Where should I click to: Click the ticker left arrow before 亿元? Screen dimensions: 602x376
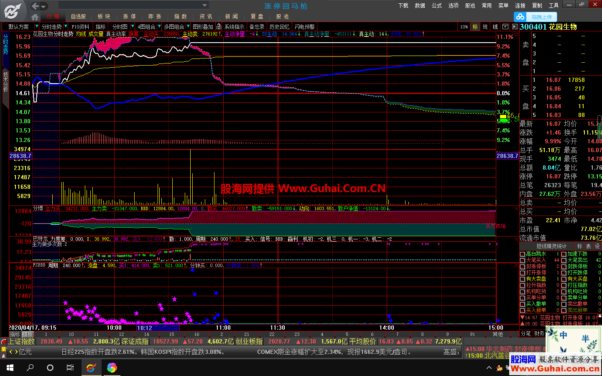click(11, 352)
